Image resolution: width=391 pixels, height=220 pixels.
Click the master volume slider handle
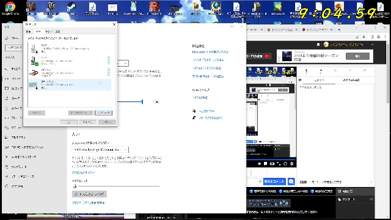click(x=142, y=101)
